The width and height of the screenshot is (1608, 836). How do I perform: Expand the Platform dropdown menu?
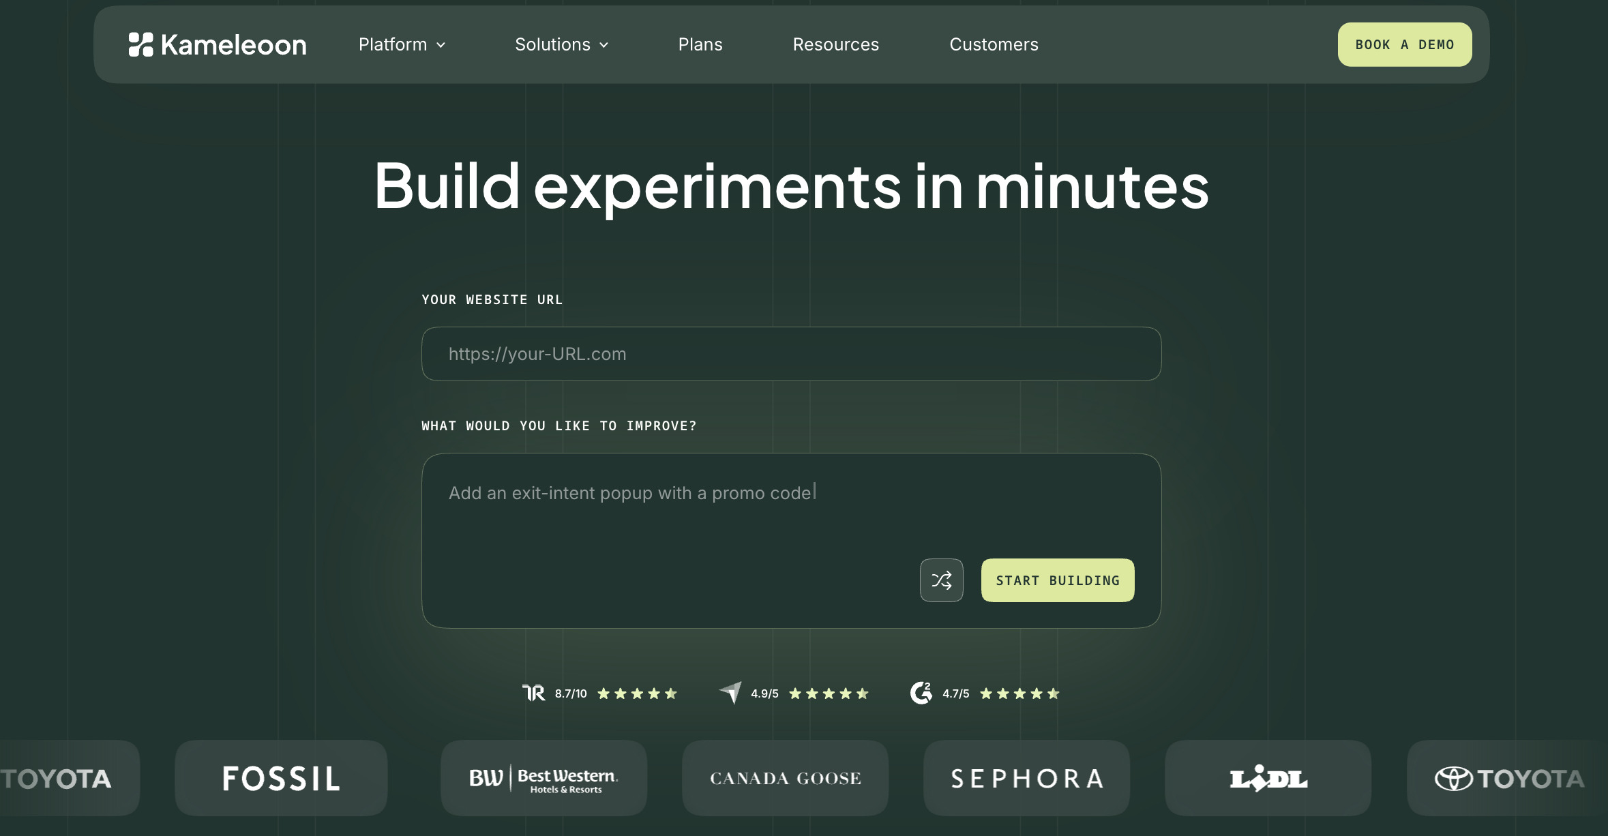click(x=402, y=45)
